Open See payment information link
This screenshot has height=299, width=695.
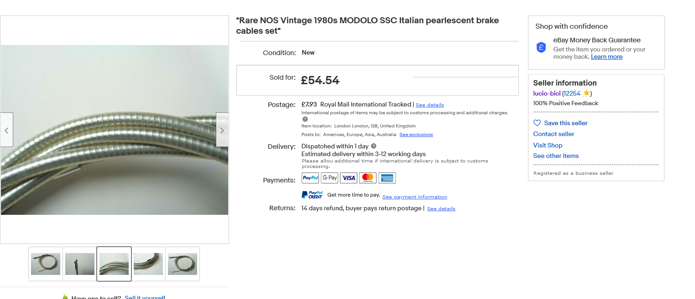pos(414,197)
